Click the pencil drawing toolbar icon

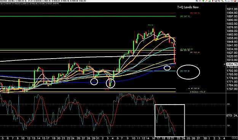tap(206, 1)
